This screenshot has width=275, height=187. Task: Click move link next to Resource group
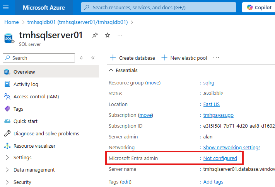[x=153, y=83]
